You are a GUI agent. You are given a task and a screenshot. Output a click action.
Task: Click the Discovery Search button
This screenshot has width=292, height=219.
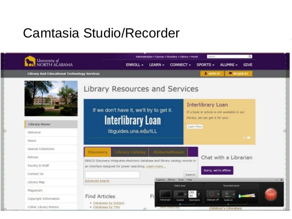[190, 175]
